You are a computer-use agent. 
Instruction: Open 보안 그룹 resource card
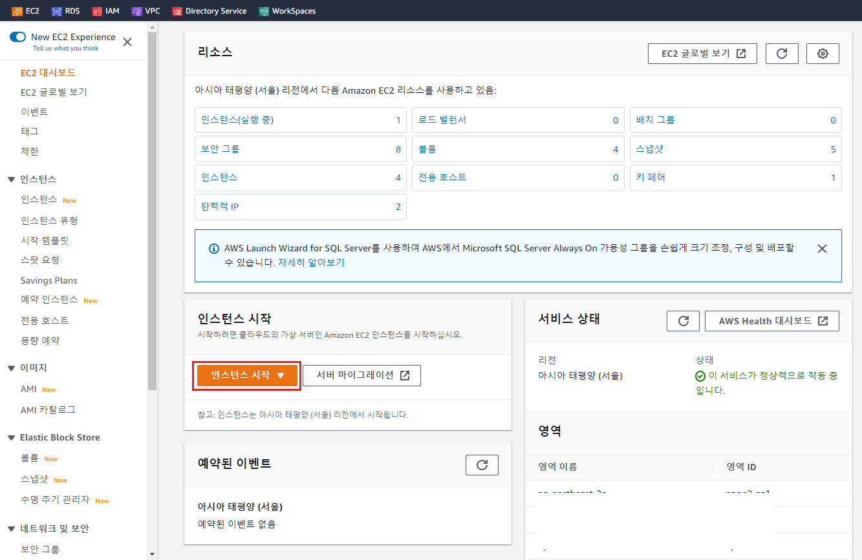[x=301, y=149]
